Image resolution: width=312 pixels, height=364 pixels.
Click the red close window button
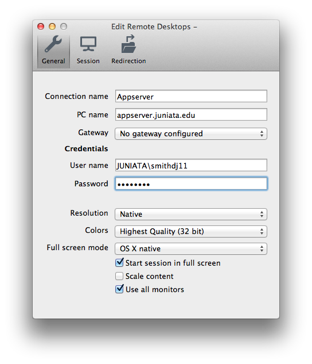pos(41,26)
